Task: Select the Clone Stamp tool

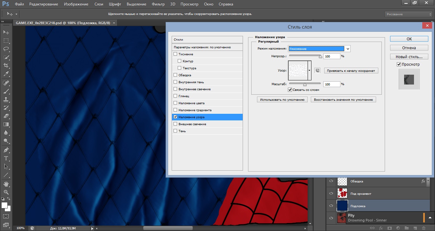Action: [x=6, y=99]
